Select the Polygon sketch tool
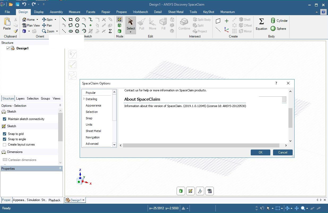 pos(77,31)
